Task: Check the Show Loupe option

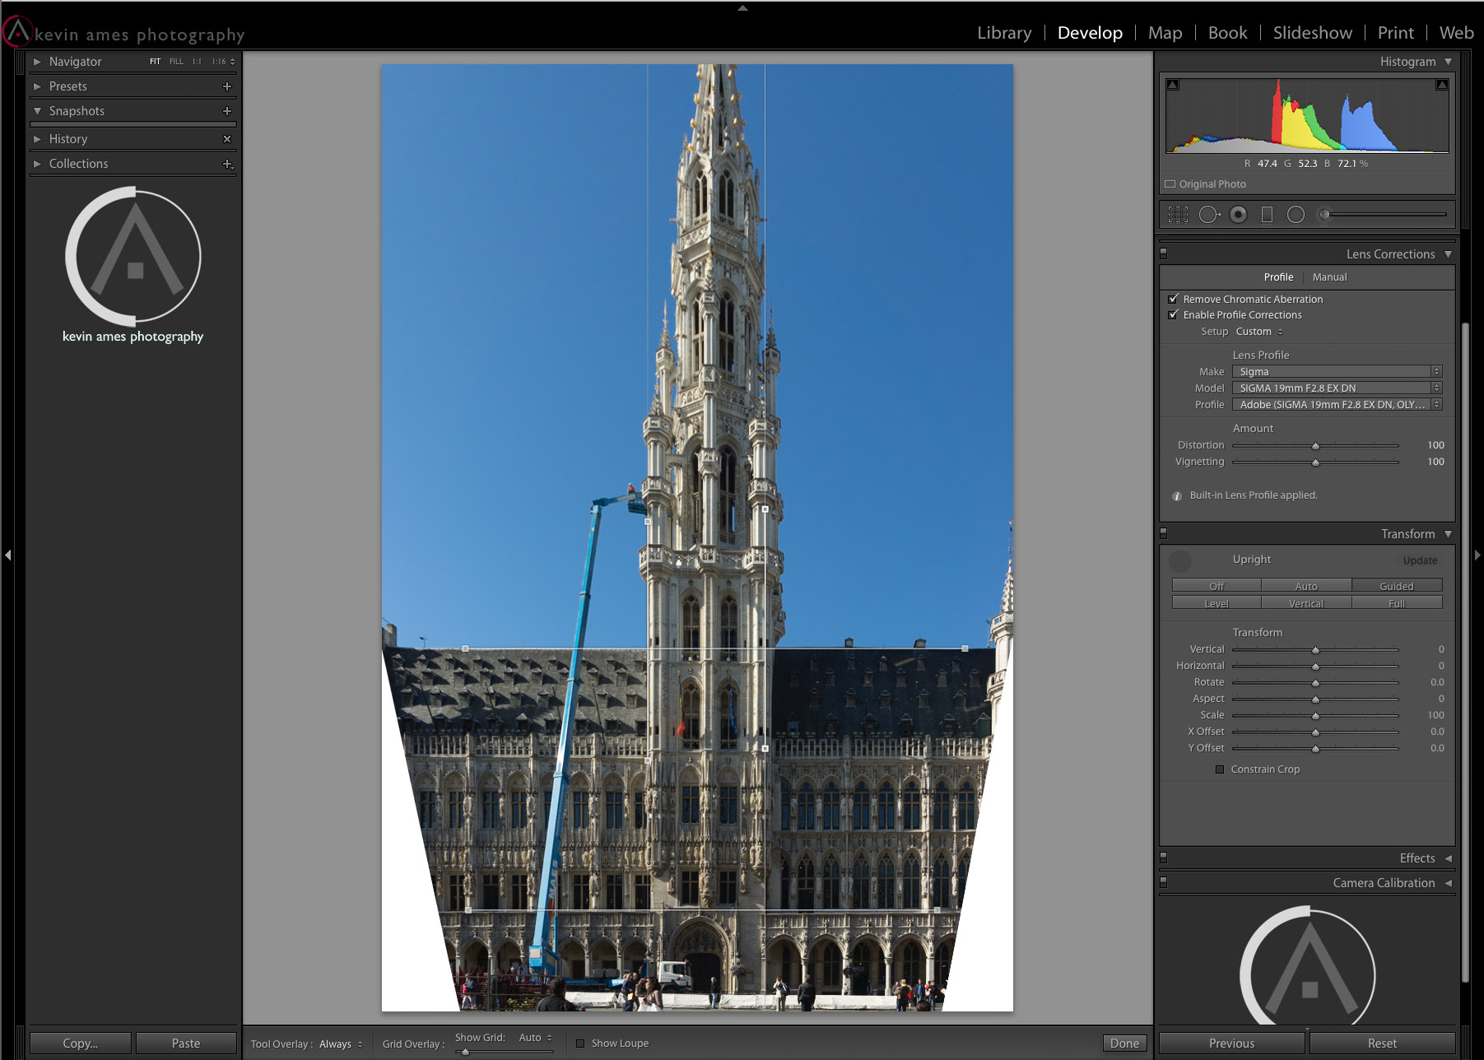Action: tap(580, 1044)
